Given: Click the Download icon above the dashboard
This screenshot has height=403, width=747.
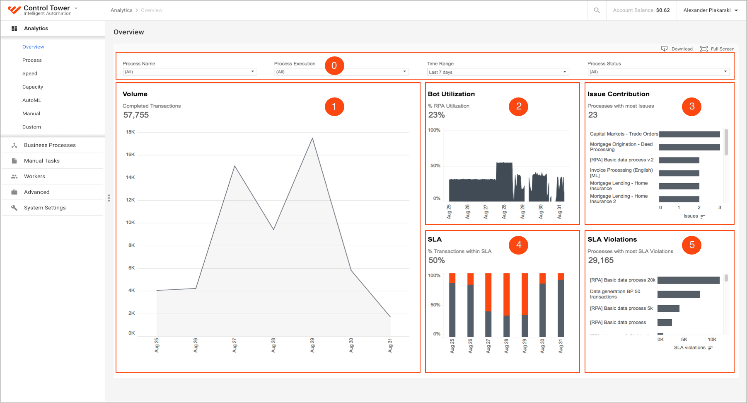Looking at the screenshot, I should click(664, 49).
